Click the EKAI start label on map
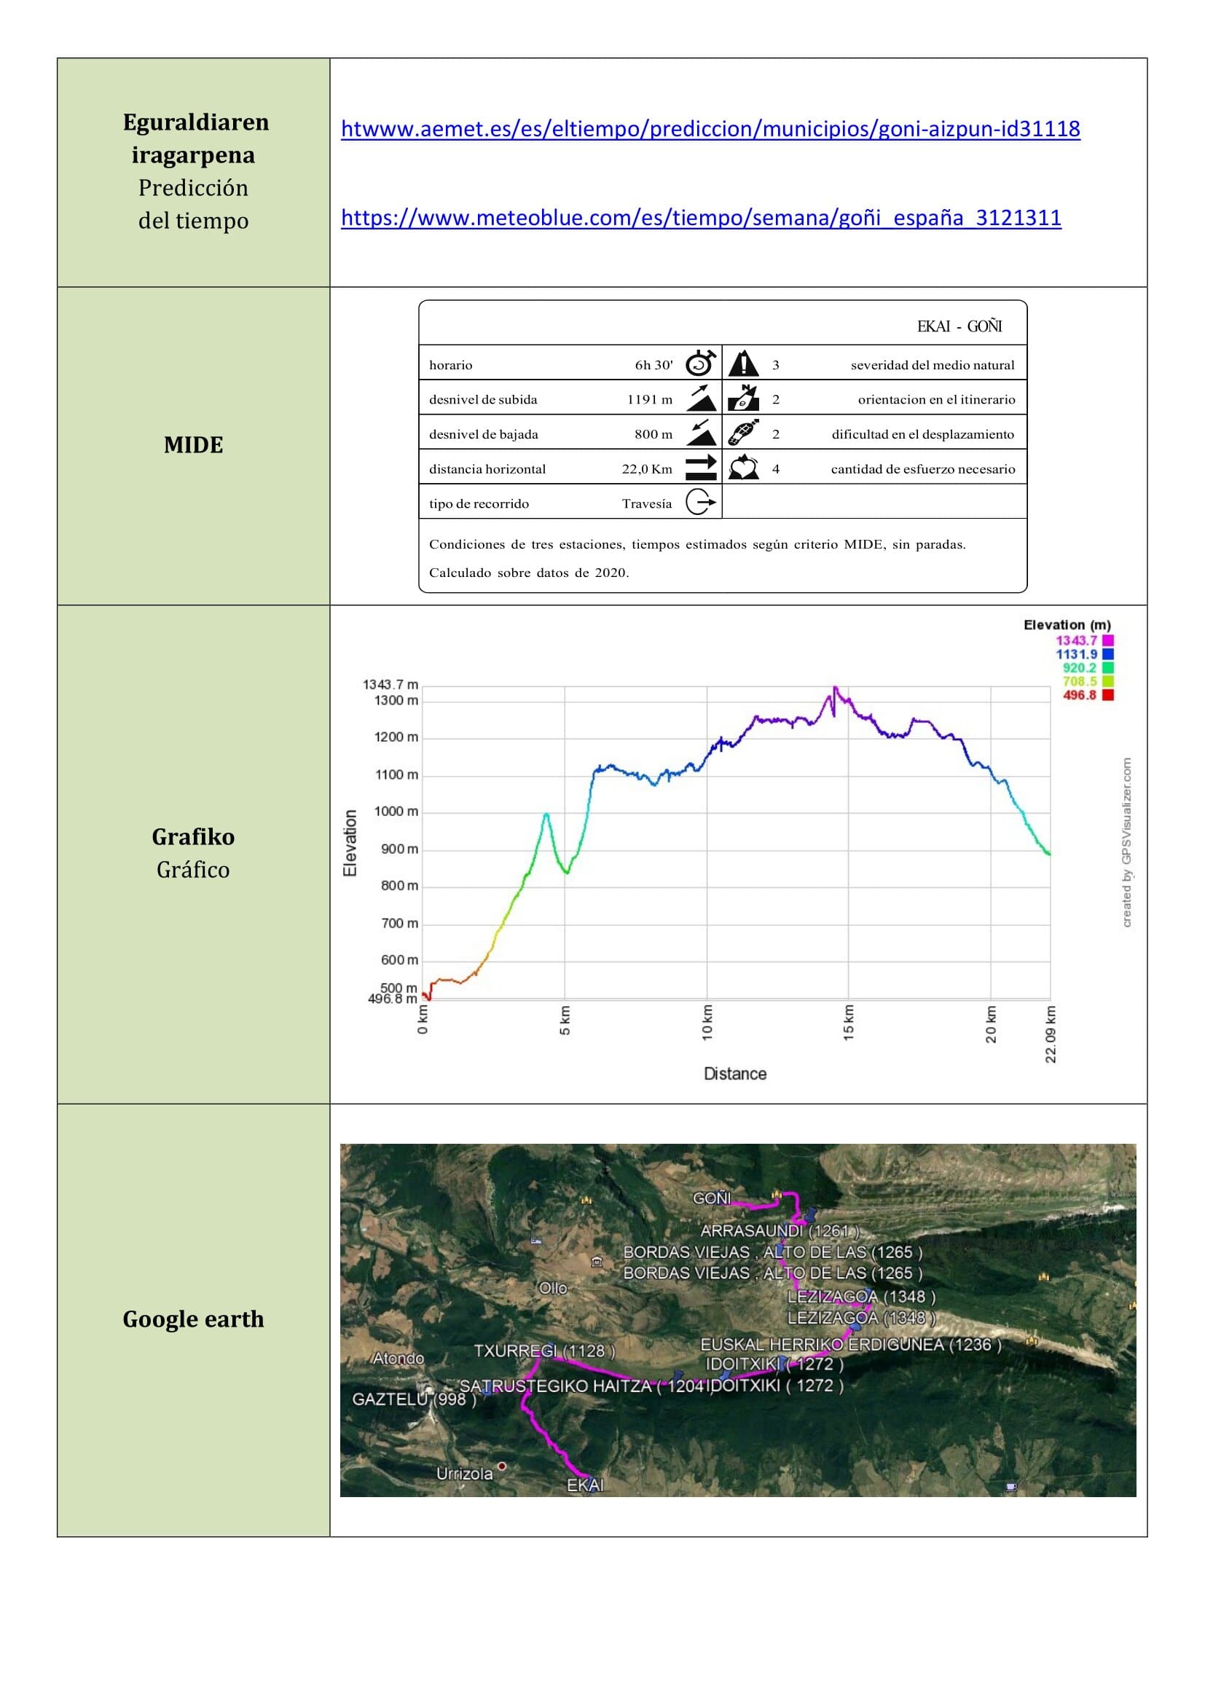 click(585, 1485)
